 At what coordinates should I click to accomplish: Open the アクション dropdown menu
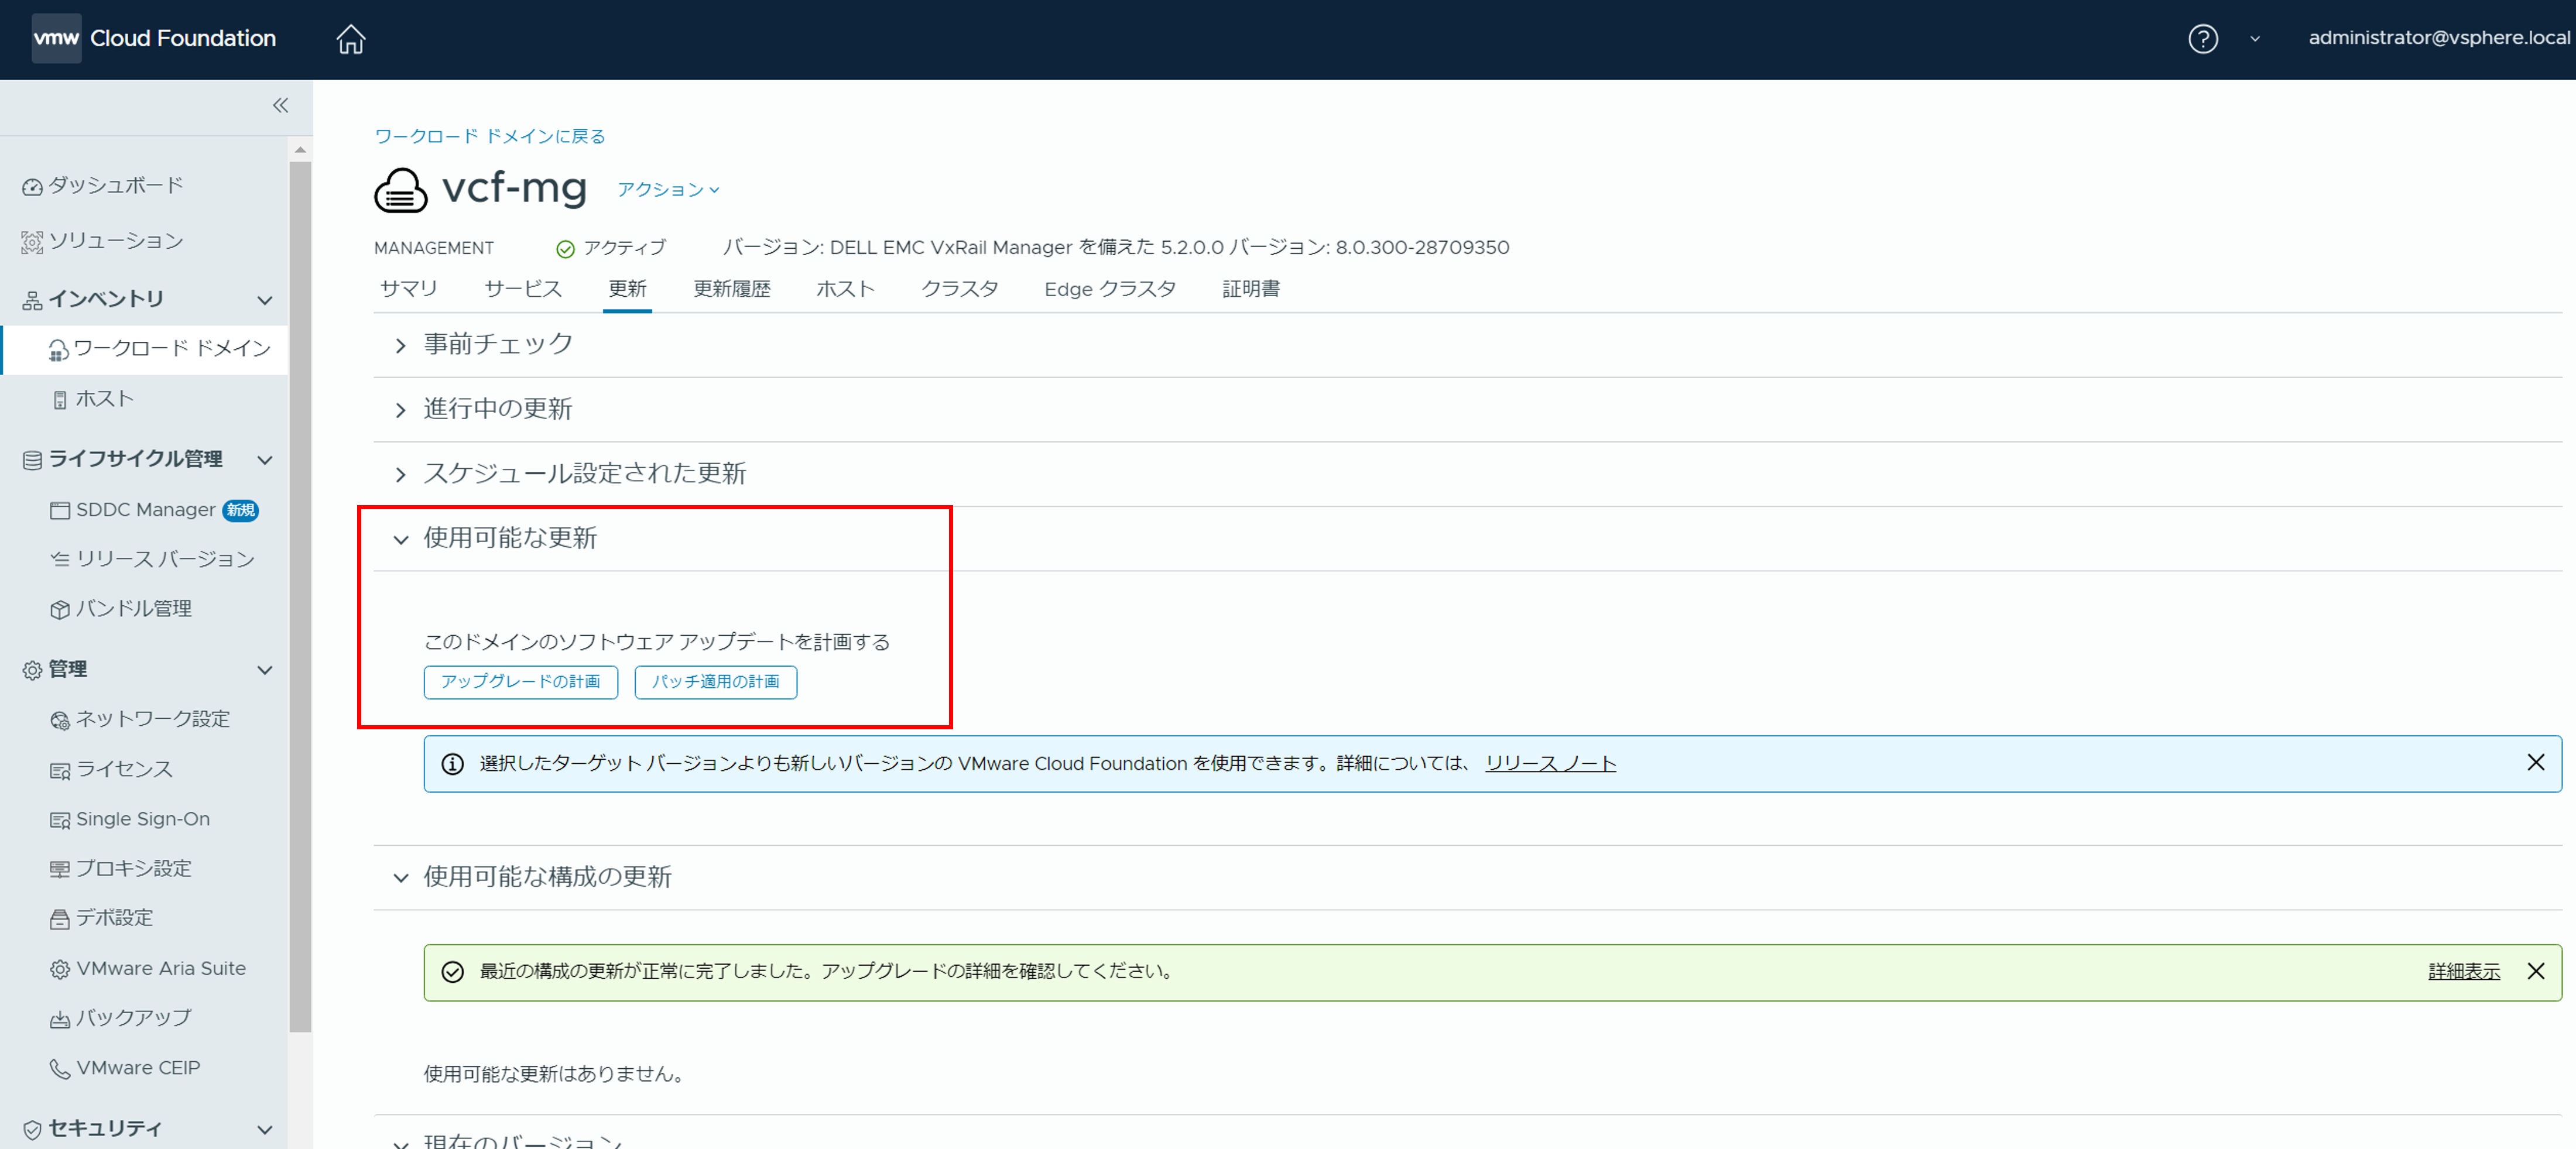point(667,190)
